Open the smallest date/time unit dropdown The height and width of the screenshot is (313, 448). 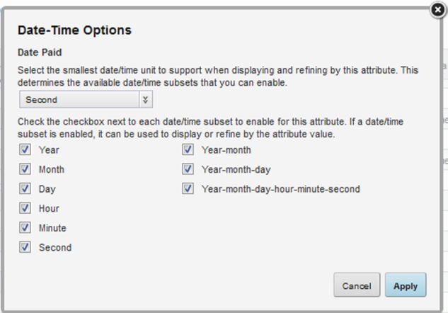(x=86, y=100)
